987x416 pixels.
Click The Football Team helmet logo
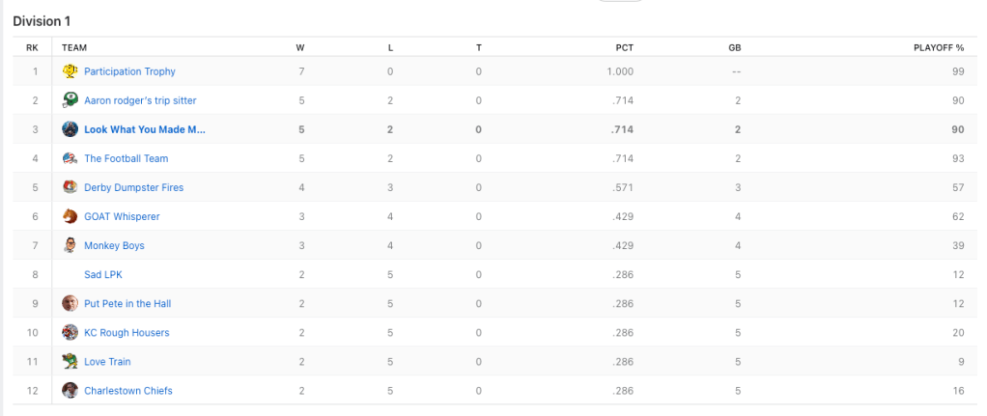point(70,158)
